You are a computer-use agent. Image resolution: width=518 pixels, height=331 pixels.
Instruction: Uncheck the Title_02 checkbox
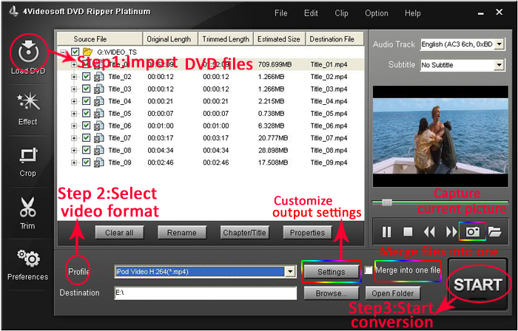(87, 77)
